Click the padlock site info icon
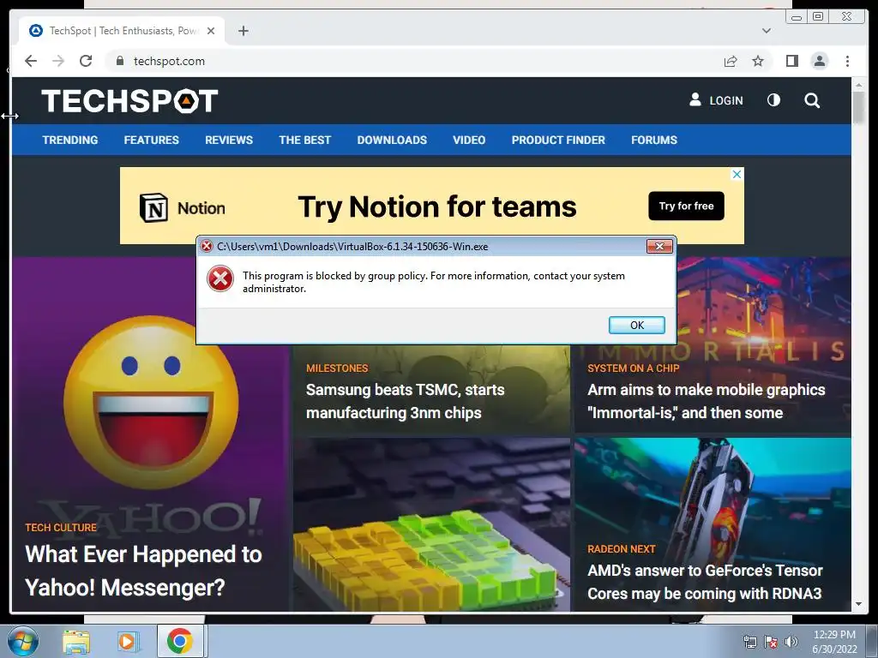The width and height of the screenshot is (878, 658). click(x=119, y=61)
